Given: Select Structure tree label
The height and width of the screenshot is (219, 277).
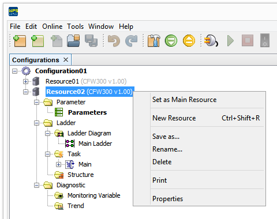Looking at the screenshot, I should 81,175.
